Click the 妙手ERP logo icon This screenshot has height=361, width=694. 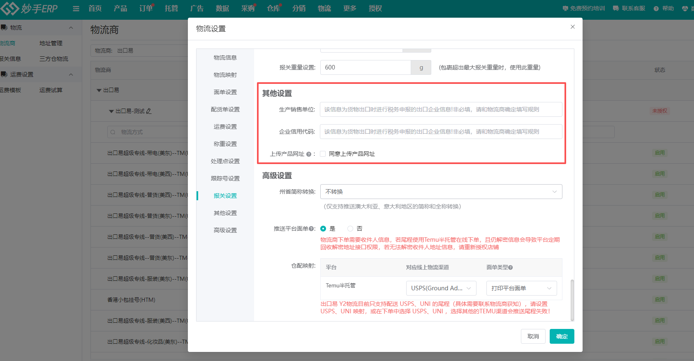(x=10, y=8)
